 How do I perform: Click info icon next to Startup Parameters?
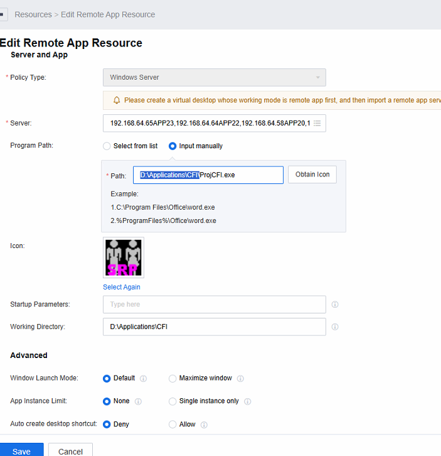click(x=335, y=305)
